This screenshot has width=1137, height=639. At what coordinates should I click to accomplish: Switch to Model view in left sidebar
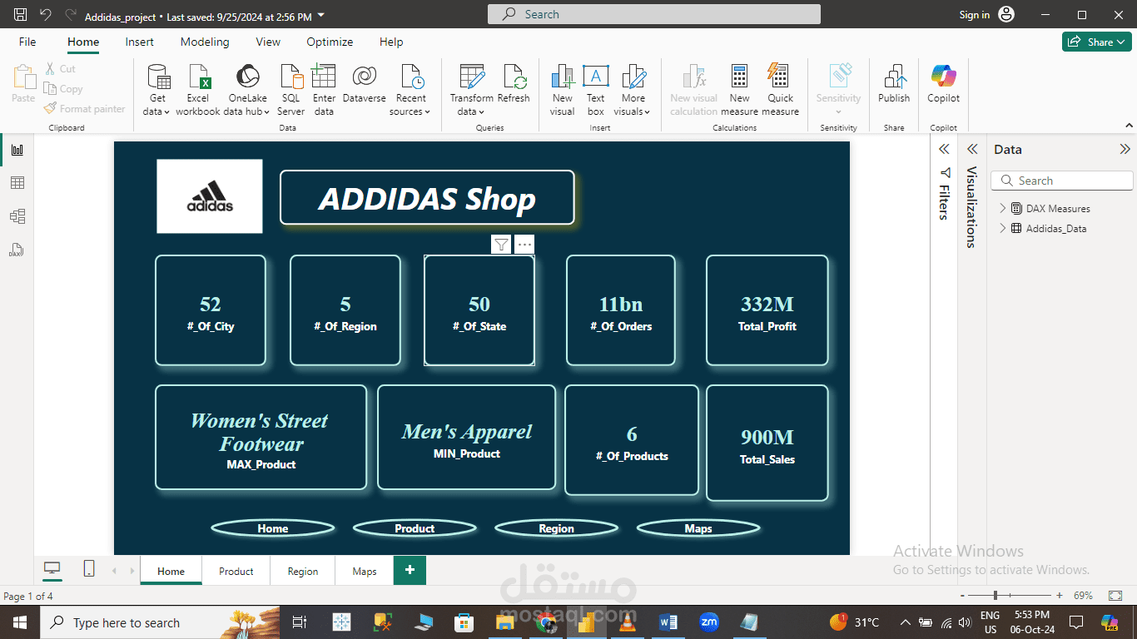(x=17, y=216)
